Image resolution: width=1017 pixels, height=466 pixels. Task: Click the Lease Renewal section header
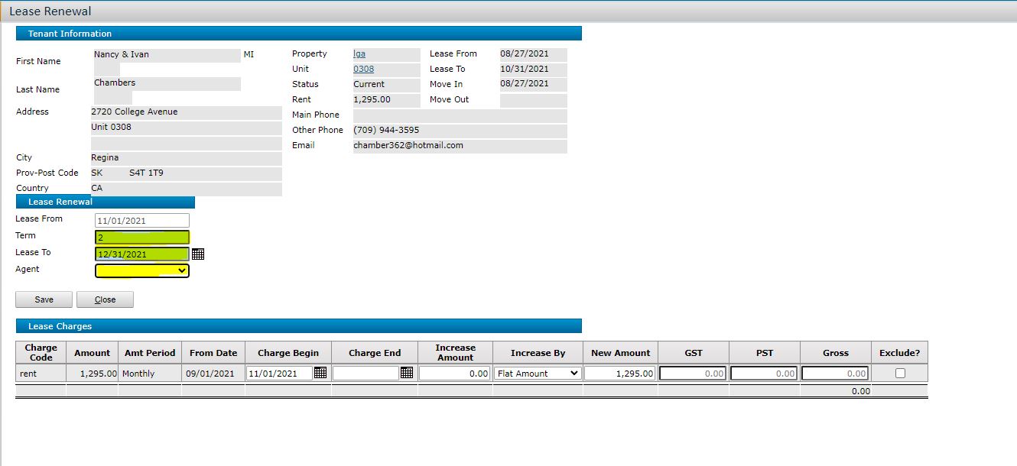[x=106, y=202]
